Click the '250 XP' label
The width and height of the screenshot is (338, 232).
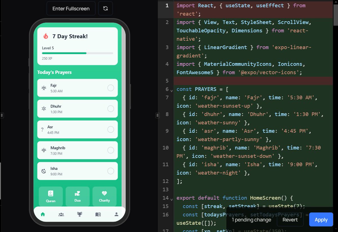coord(47,59)
